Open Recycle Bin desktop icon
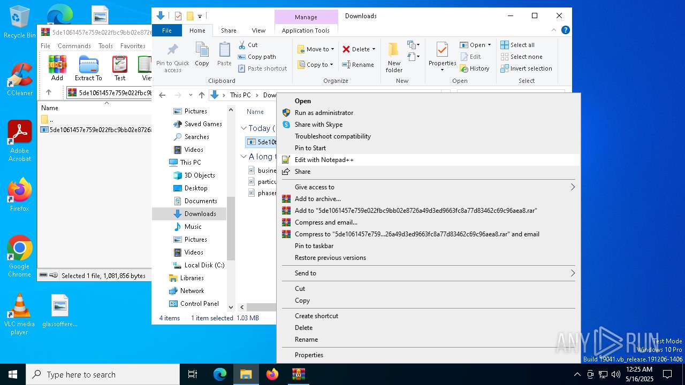685x385 pixels. (19, 22)
